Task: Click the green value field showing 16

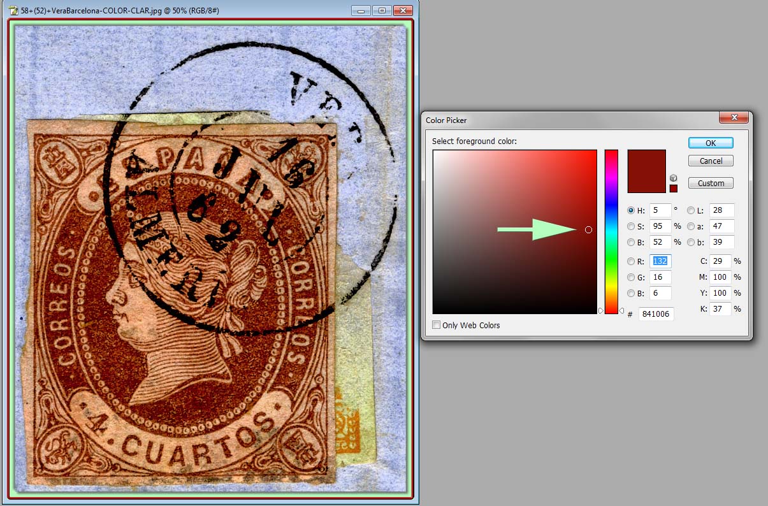Action: [660, 277]
